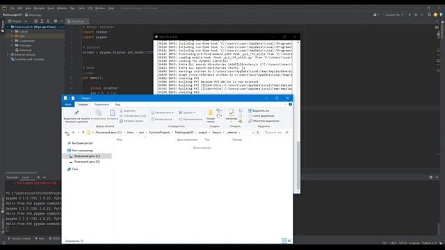Open the Help menu in PyCharm
This screenshot has height=250, width=445.
[x=111, y=8]
